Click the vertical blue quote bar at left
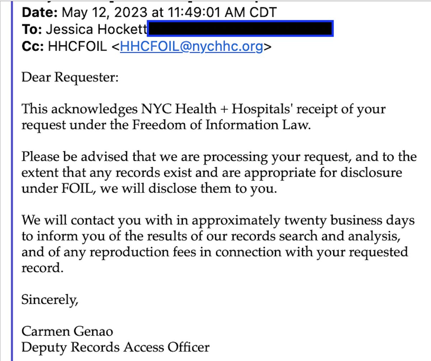The width and height of the screenshot is (431, 361). [x=12, y=180]
